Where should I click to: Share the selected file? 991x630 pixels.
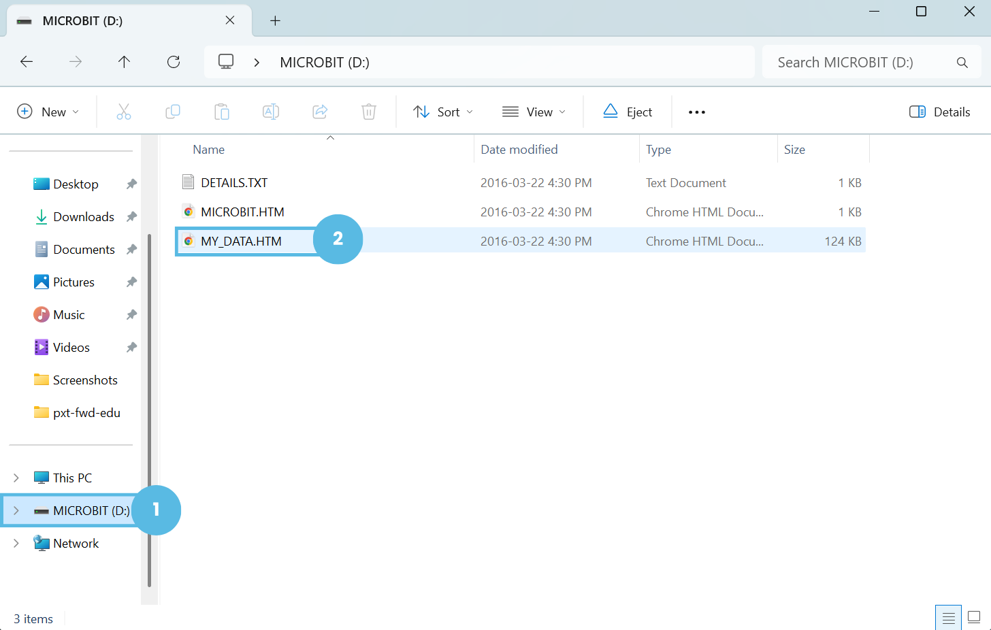[320, 112]
